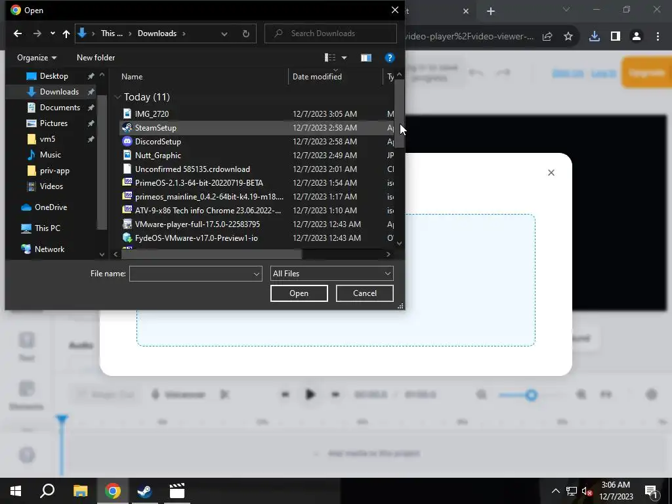The width and height of the screenshot is (672, 504).
Task: Go up one folder level with Up arrow
Action: 66,33
